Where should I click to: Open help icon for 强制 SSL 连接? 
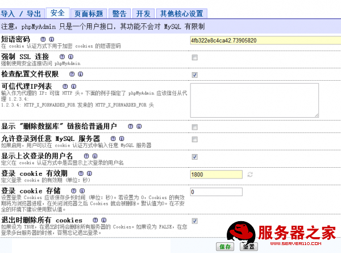click(x=62, y=56)
